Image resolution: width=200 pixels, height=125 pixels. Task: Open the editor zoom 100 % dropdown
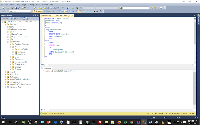coord(47,65)
